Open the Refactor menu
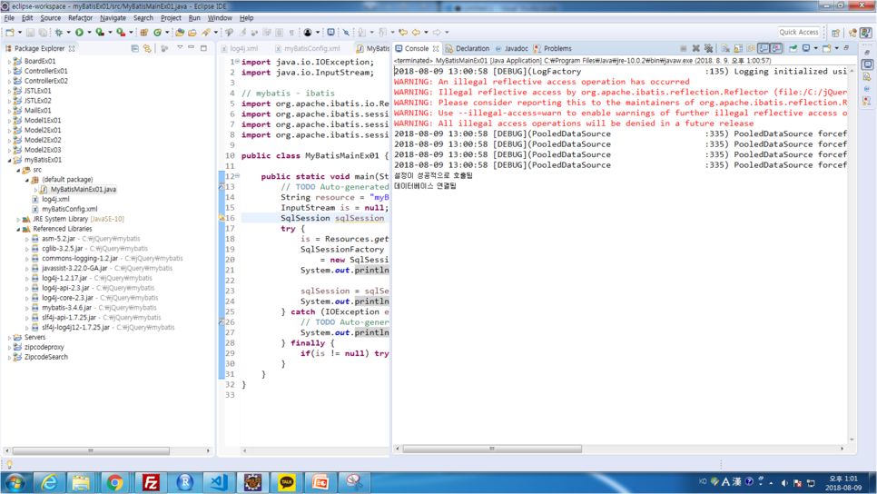 [x=80, y=18]
